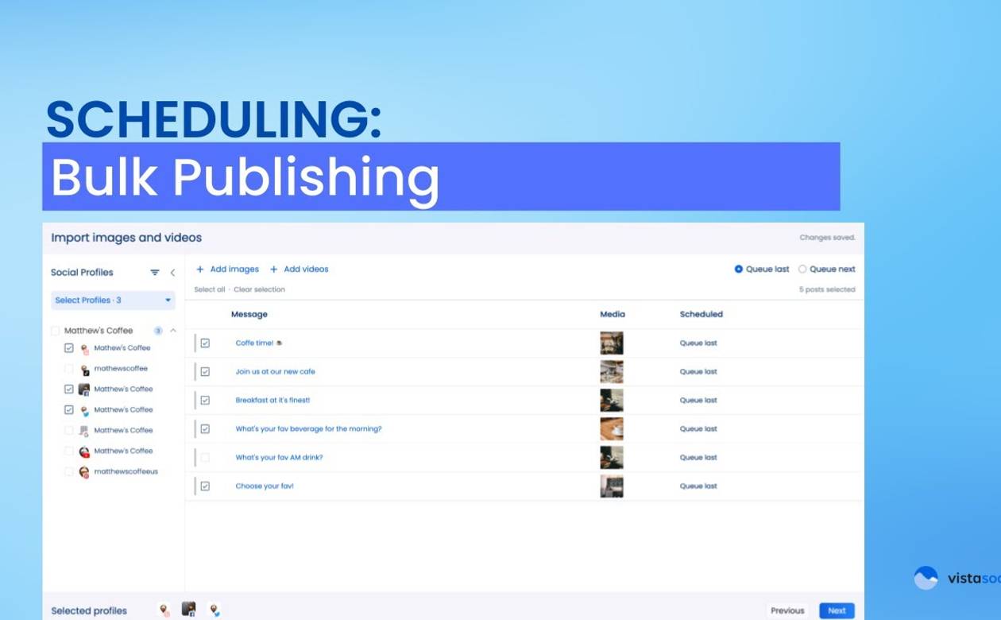
Task: Click the 'Choose your fav!' media thumbnail
Action: point(612,486)
